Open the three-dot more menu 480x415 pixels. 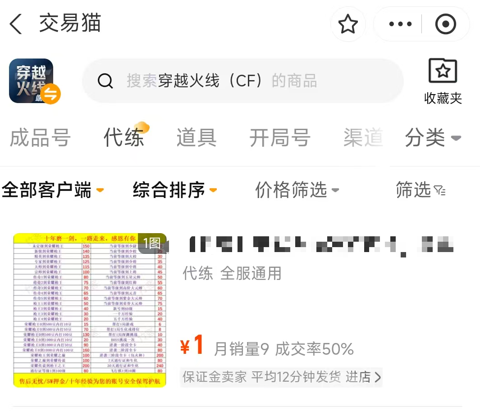pyautogui.click(x=400, y=24)
